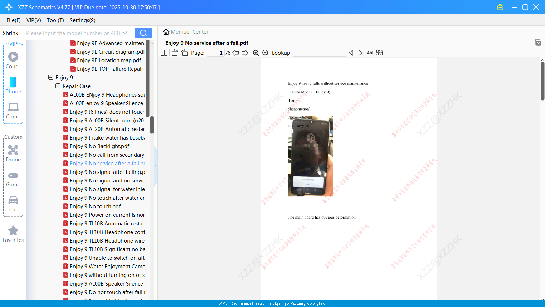Find previous lookup result
Viewport: 545px width, 307px height.
351,53
